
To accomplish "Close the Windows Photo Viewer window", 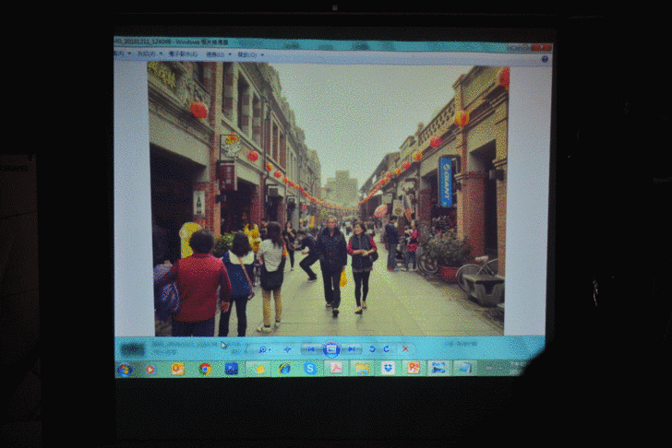I will 542,48.
